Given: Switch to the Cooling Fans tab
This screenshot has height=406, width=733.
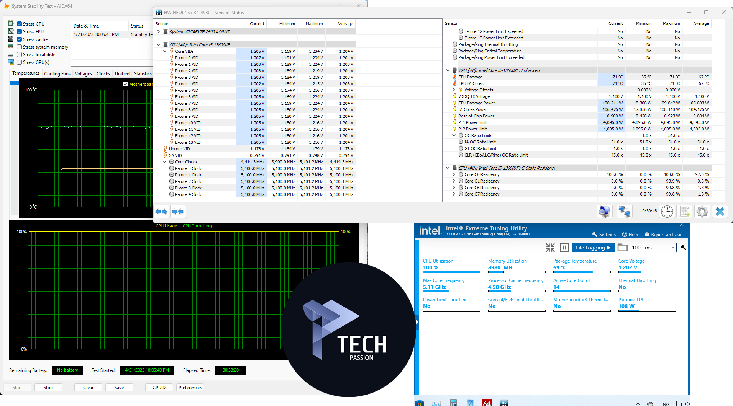Looking at the screenshot, I should point(57,74).
